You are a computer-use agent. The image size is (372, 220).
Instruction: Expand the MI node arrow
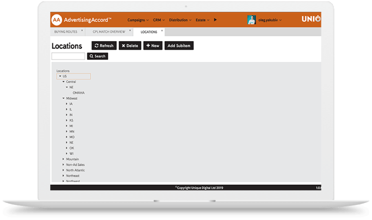coord(66,126)
